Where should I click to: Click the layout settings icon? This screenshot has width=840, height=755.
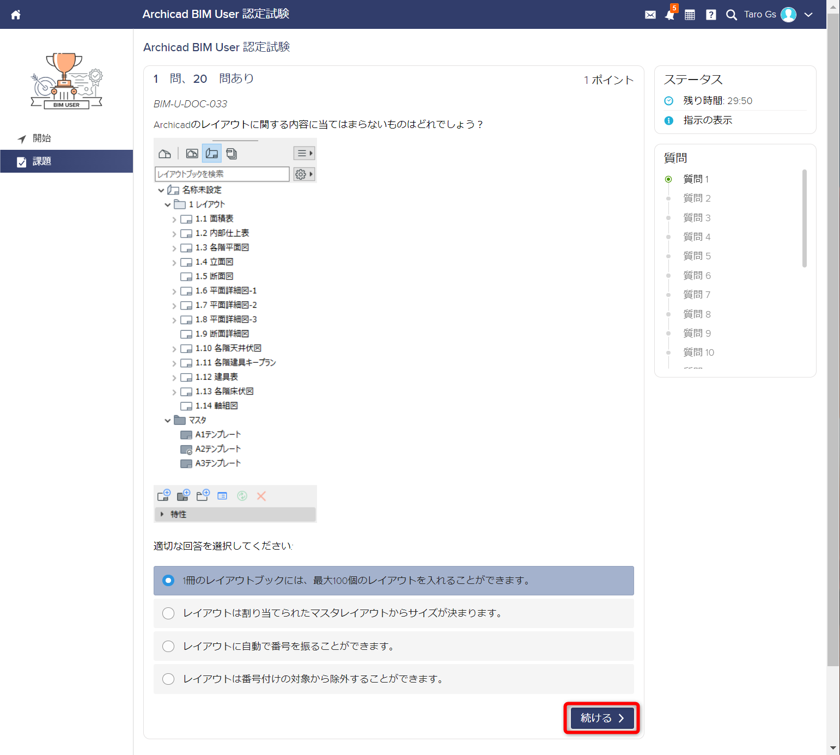click(x=222, y=496)
